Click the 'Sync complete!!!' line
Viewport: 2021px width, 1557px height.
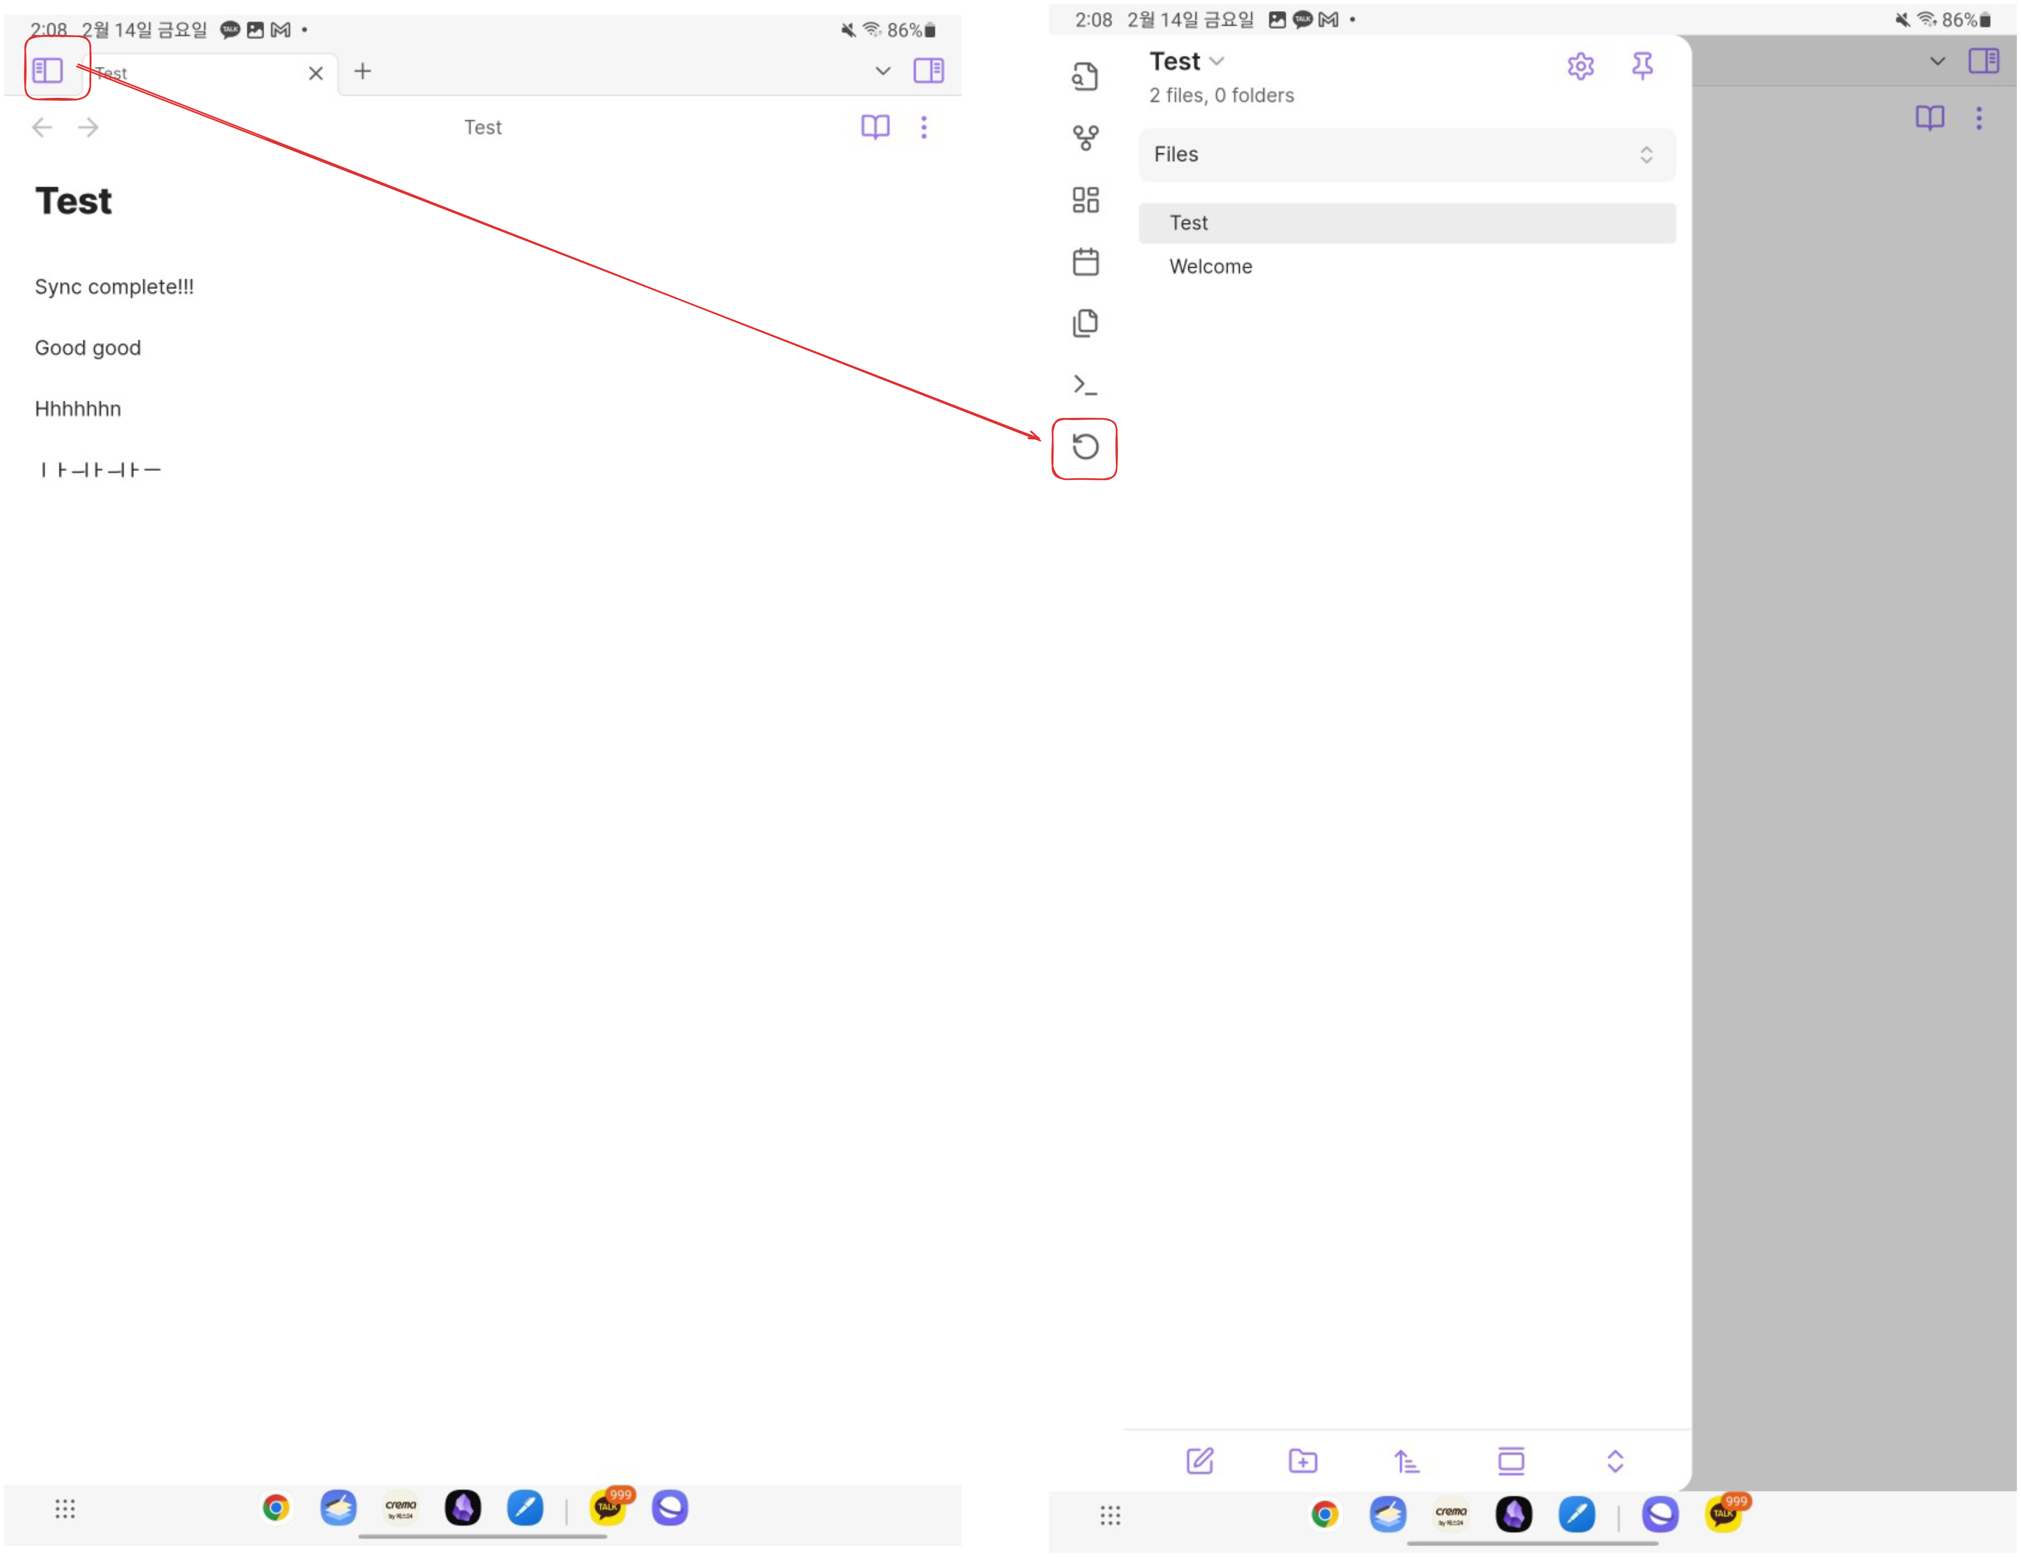pyautogui.click(x=115, y=287)
